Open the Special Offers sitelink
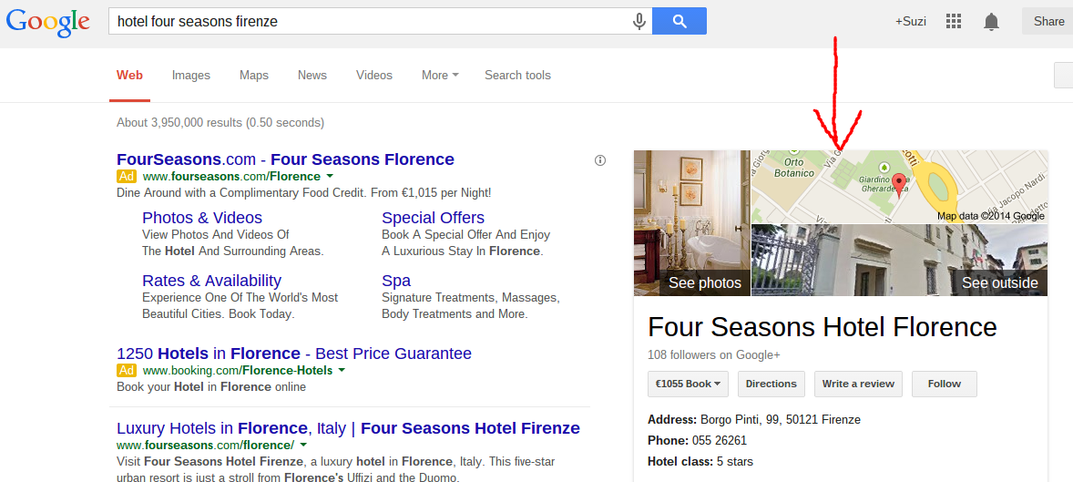Screen dimensions: 1073x482 point(433,218)
